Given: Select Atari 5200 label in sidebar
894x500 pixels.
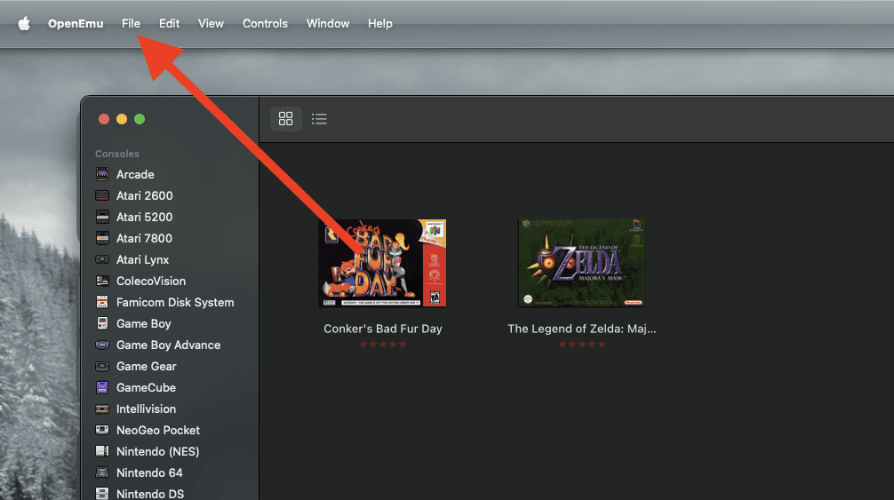Looking at the screenshot, I should [144, 217].
